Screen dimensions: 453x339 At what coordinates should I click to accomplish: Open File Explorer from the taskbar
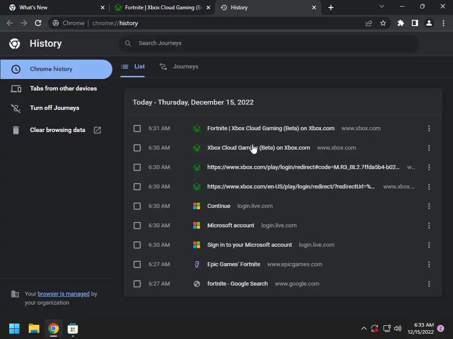[34, 328]
